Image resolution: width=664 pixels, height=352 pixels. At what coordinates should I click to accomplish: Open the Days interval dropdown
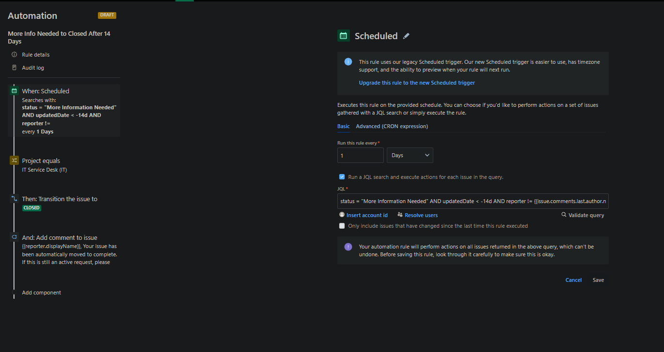(410, 155)
